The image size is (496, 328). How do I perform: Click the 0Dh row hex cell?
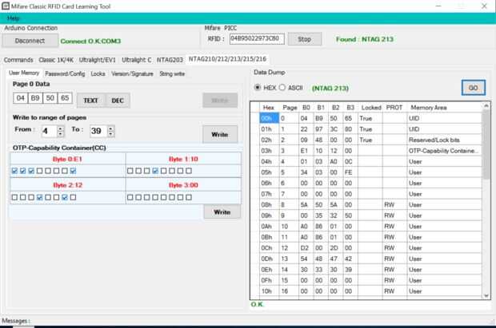269,259
